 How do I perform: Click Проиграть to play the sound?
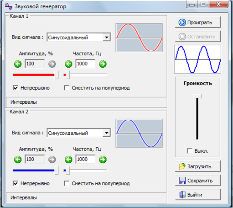pyautogui.click(x=197, y=22)
